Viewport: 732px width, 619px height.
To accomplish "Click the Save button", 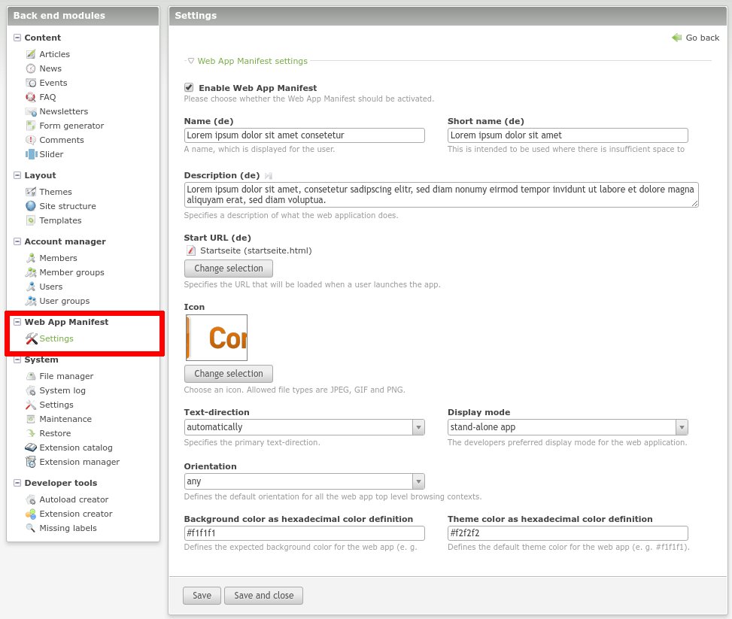I will [202, 596].
